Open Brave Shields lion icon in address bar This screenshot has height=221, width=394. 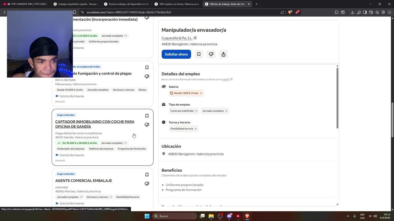click(290, 12)
